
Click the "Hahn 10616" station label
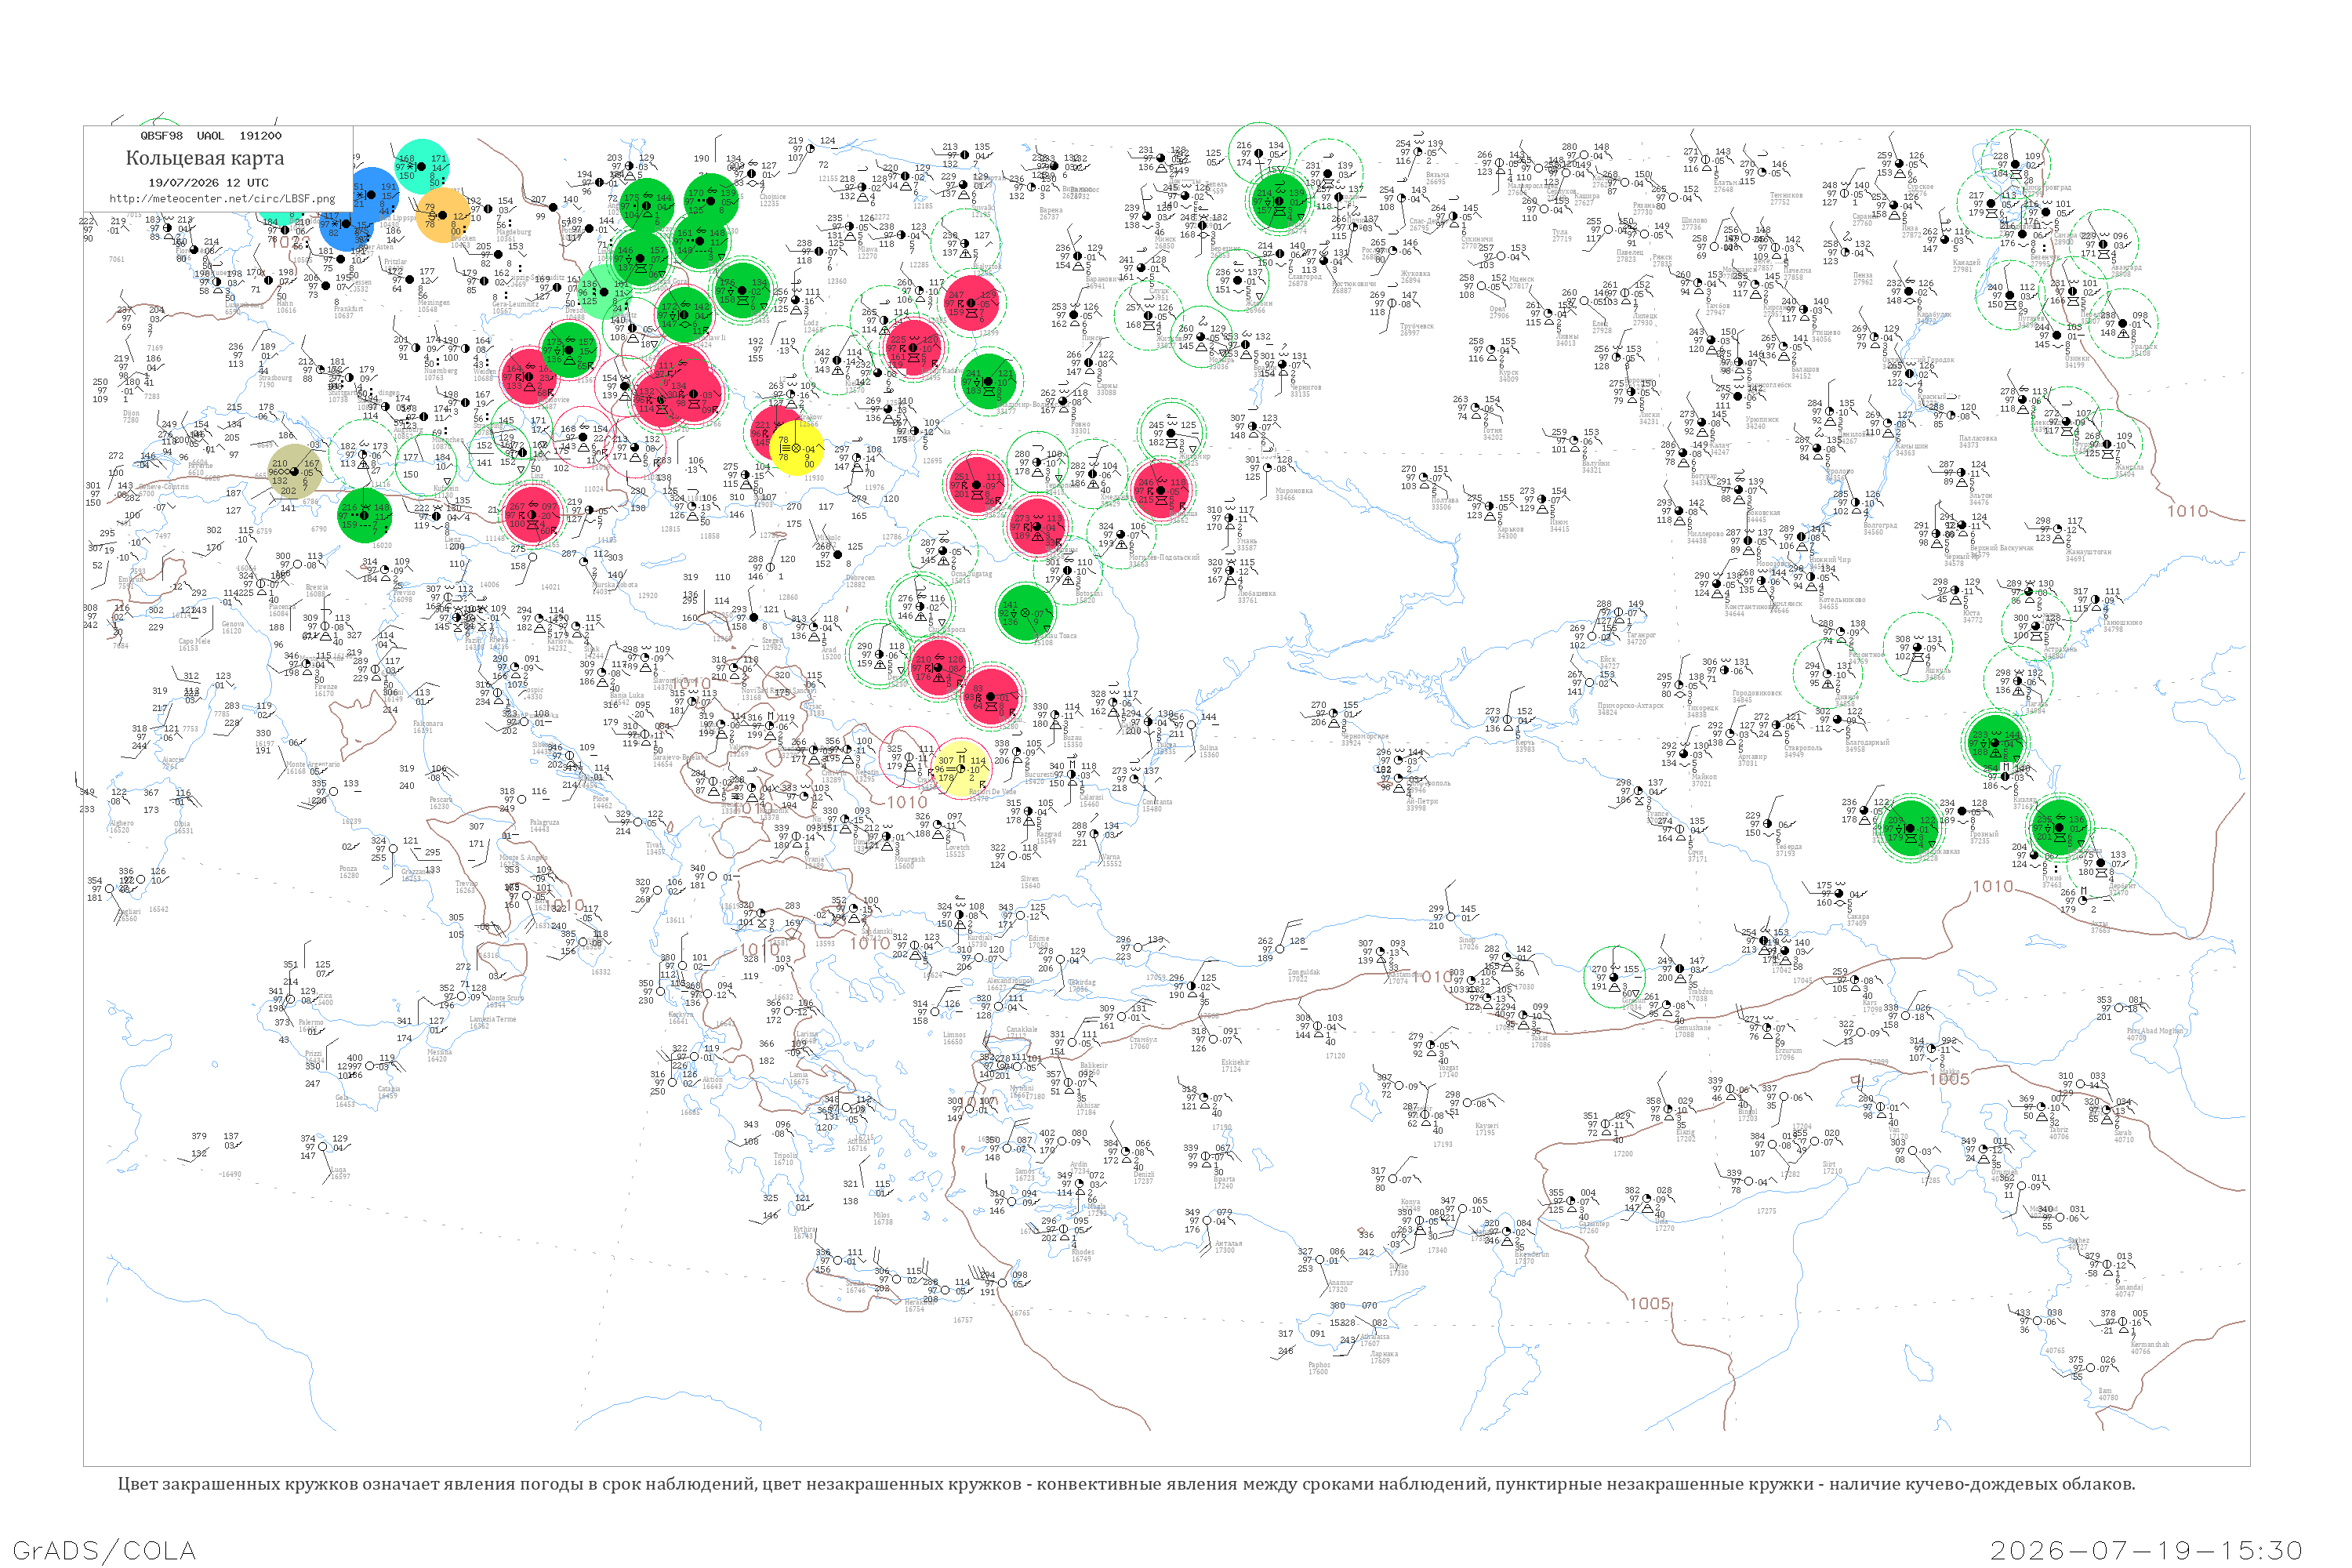coord(286,307)
